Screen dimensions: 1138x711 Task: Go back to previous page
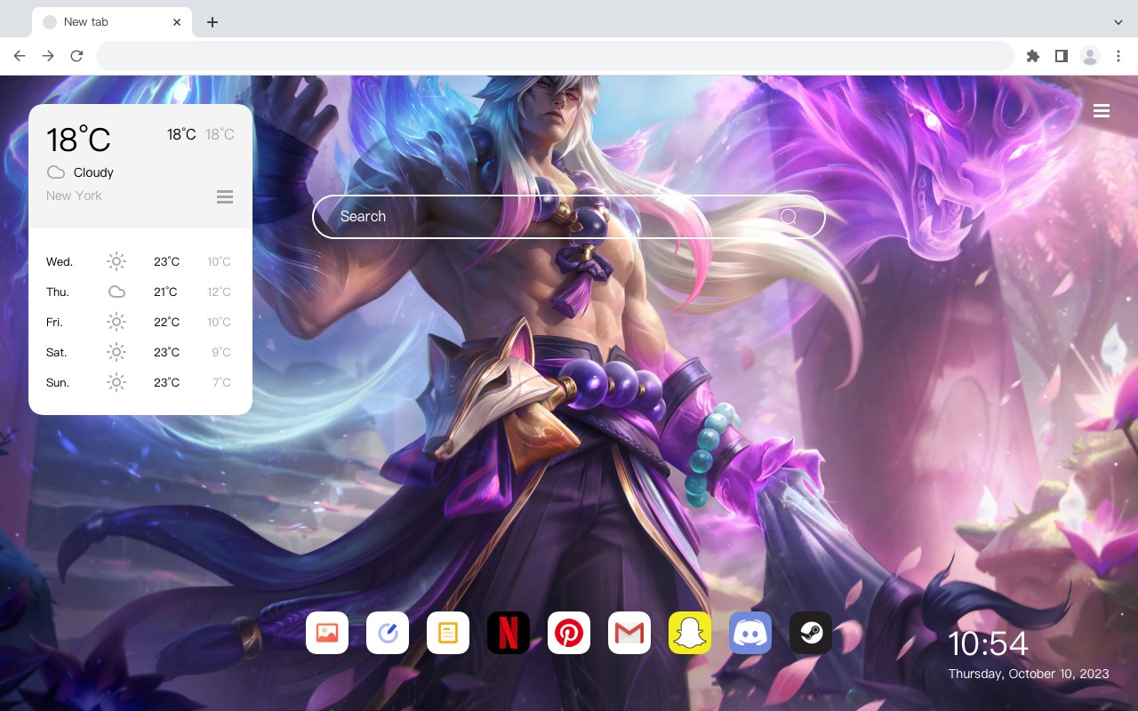[20, 56]
